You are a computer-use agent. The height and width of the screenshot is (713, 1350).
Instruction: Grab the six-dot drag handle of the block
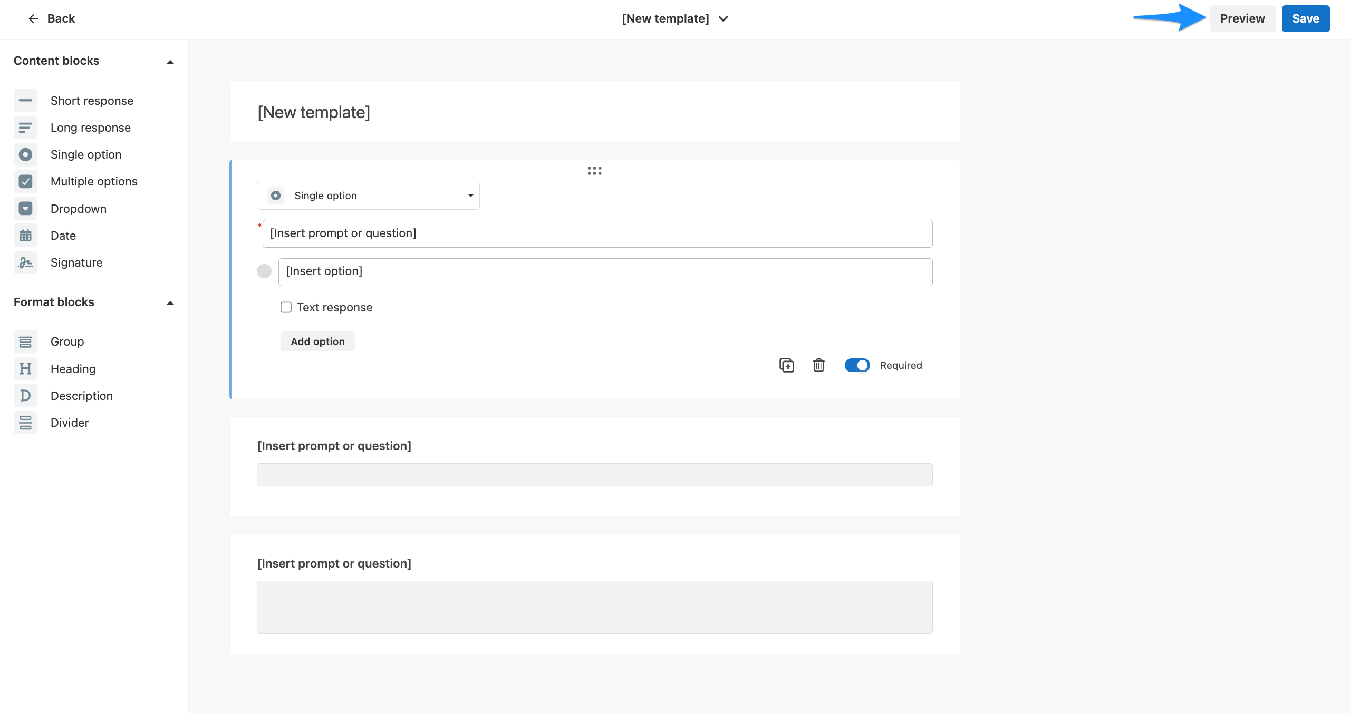coord(594,171)
